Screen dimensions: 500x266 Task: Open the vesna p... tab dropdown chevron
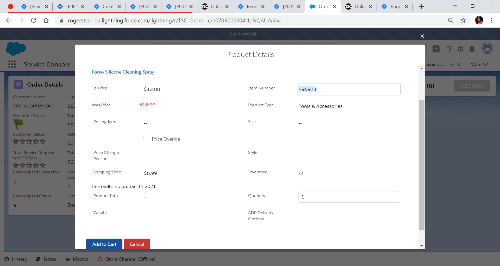point(452,64)
